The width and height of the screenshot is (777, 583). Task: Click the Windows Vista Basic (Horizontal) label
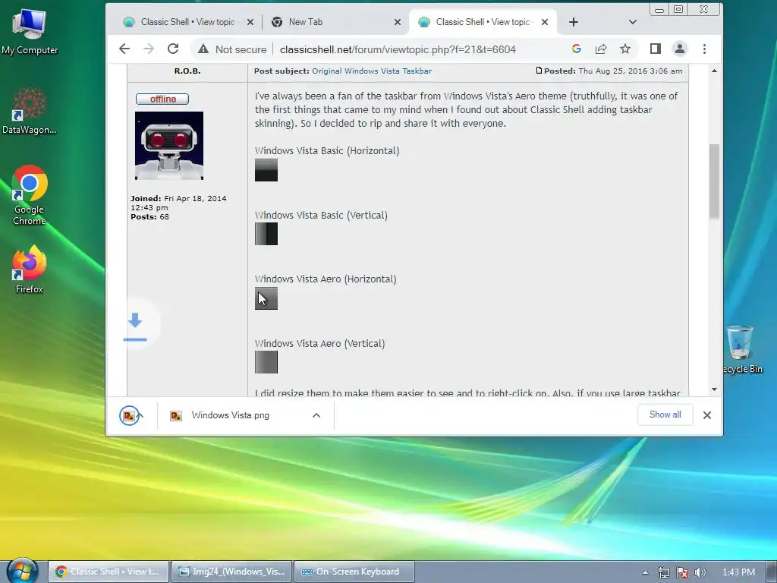point(327,151)
